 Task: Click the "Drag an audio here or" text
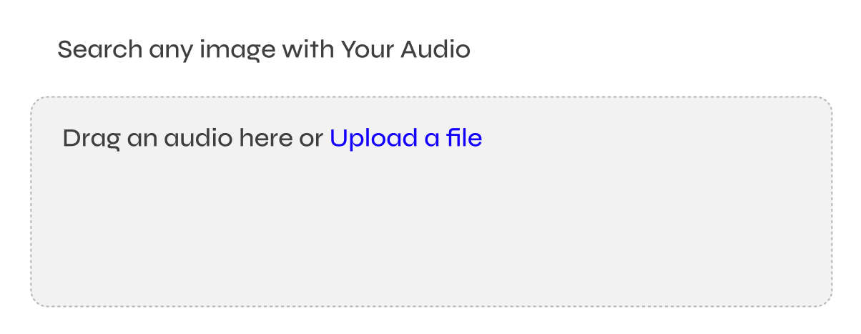tap(193, 138)
